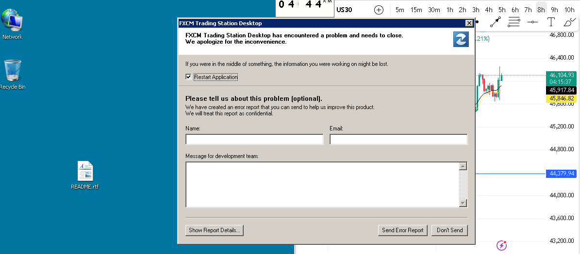The image size is (580, 254).
Task: Select the horizontal line drawing tool
Action: (x=532, y=22)
